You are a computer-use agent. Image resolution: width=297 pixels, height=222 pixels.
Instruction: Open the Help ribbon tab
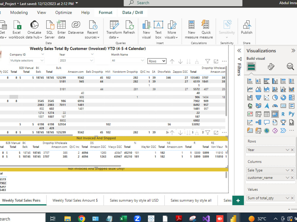(86, 12)
